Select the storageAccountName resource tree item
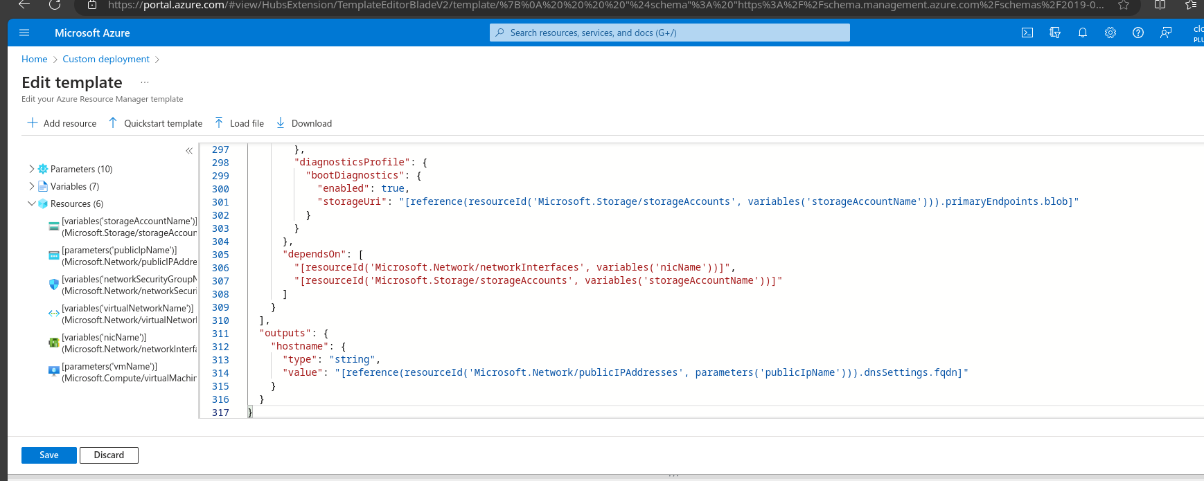This screenshot has width=1204, height=481. pos(128,227)
